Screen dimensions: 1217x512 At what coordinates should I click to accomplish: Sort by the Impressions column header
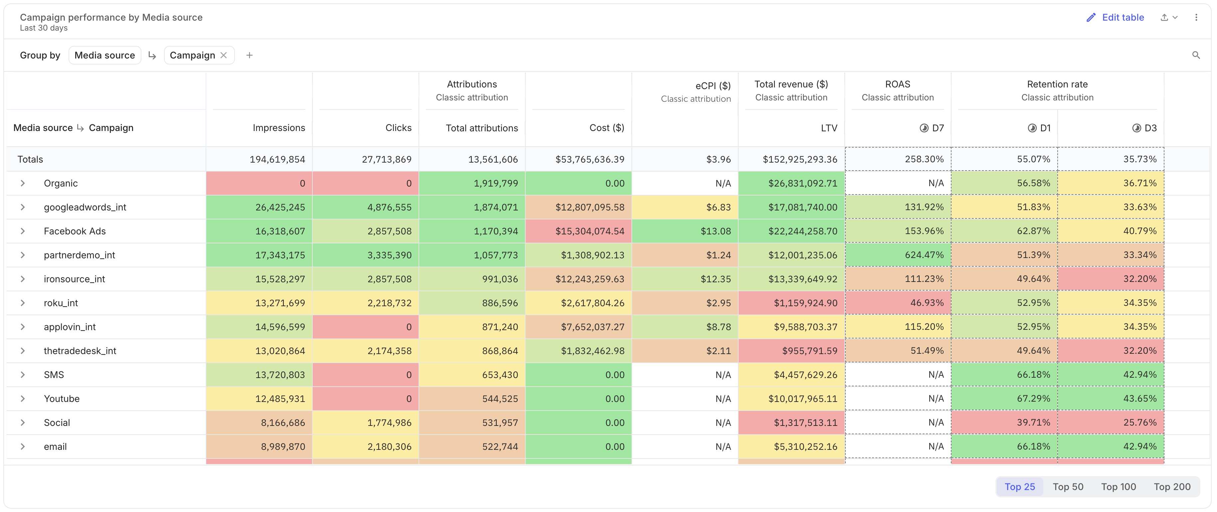(x=279, y=128)
